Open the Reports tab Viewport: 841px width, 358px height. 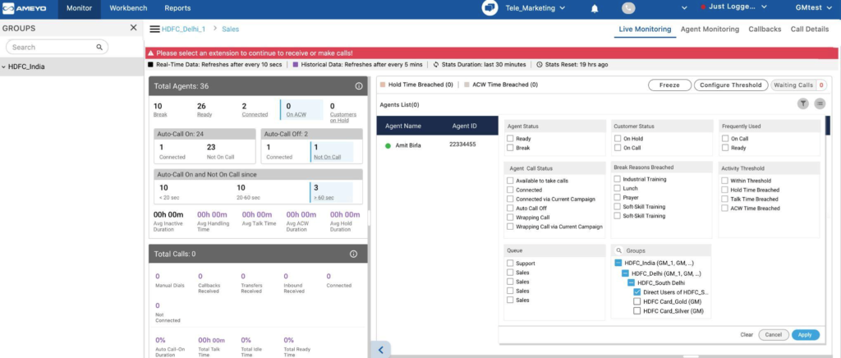(177, 8)
